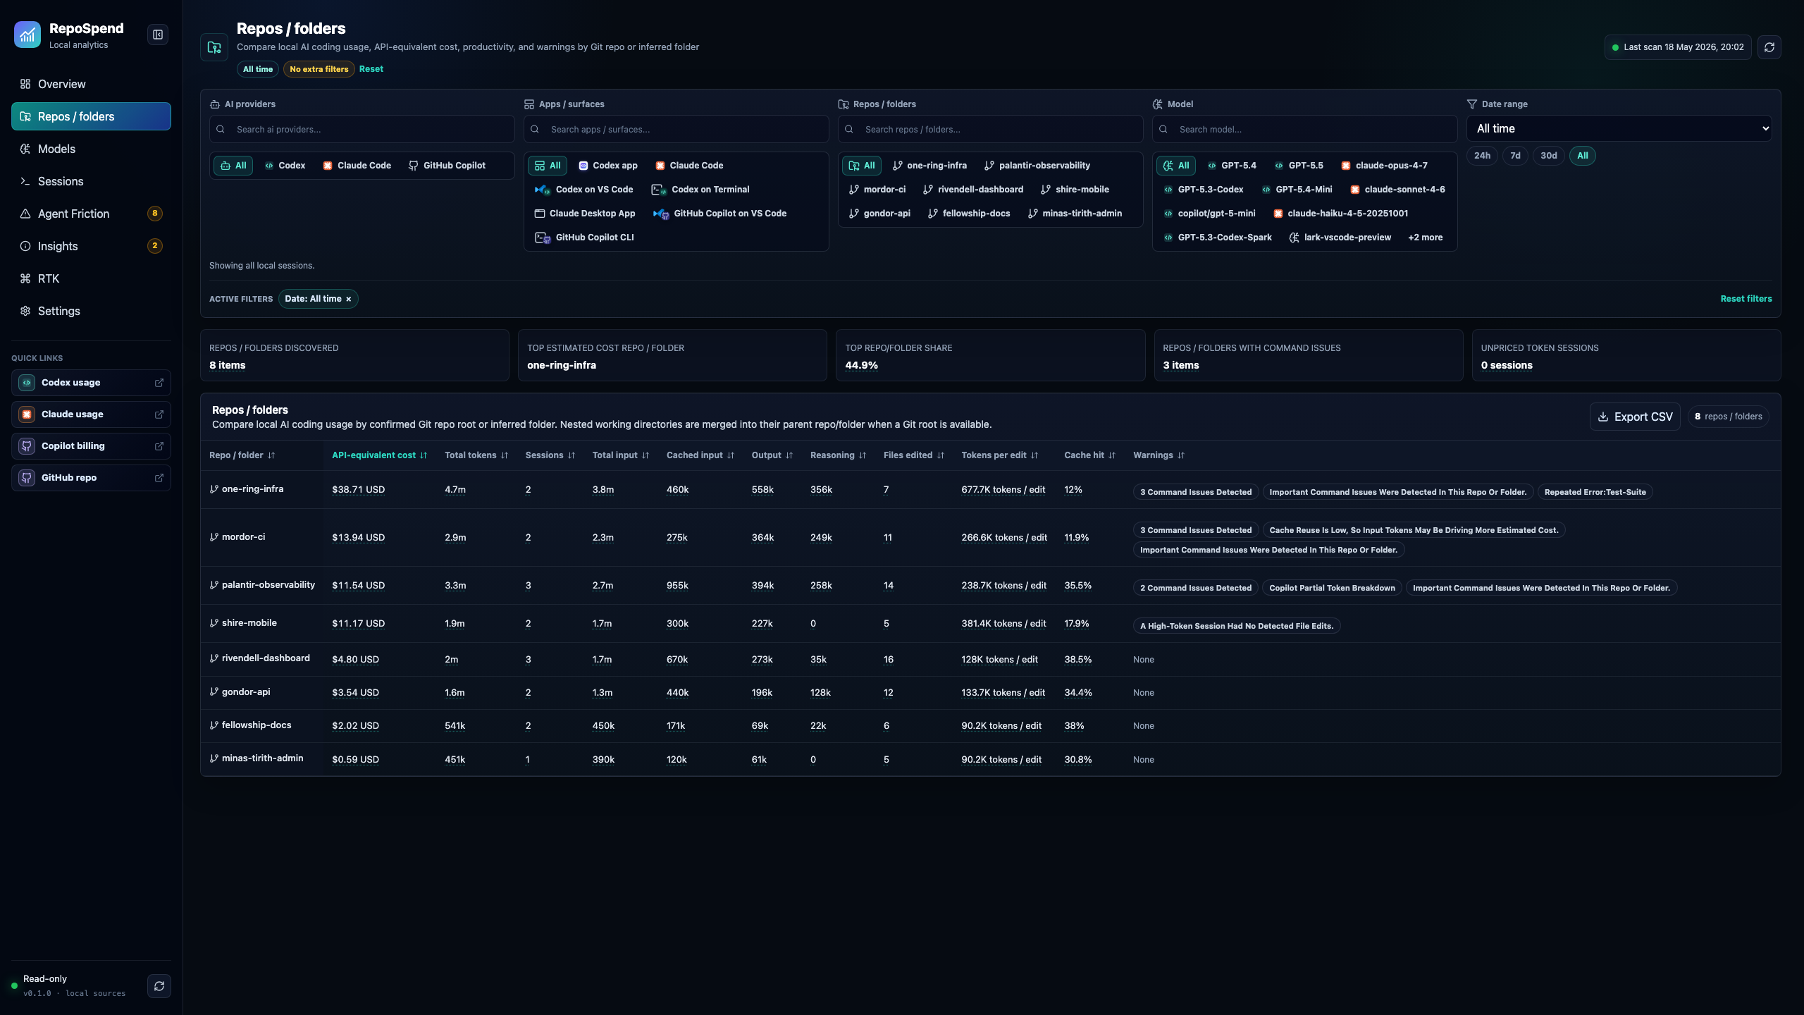Sort by Sessions column arrows

pyautogui.click(x=572, y=455)
